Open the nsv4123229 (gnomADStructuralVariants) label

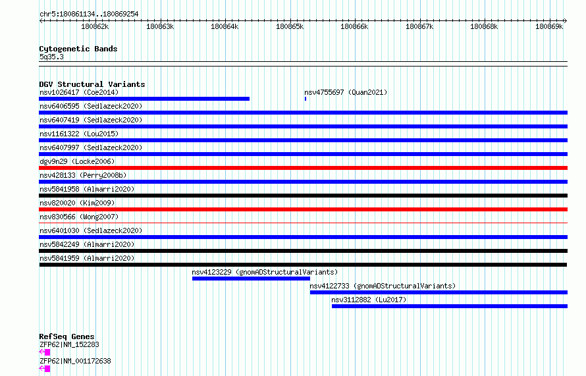pos(265,272)
